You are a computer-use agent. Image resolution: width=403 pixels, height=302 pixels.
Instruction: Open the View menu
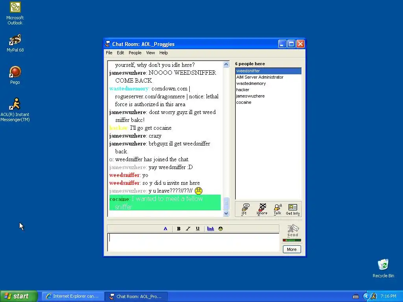(150, 53)
